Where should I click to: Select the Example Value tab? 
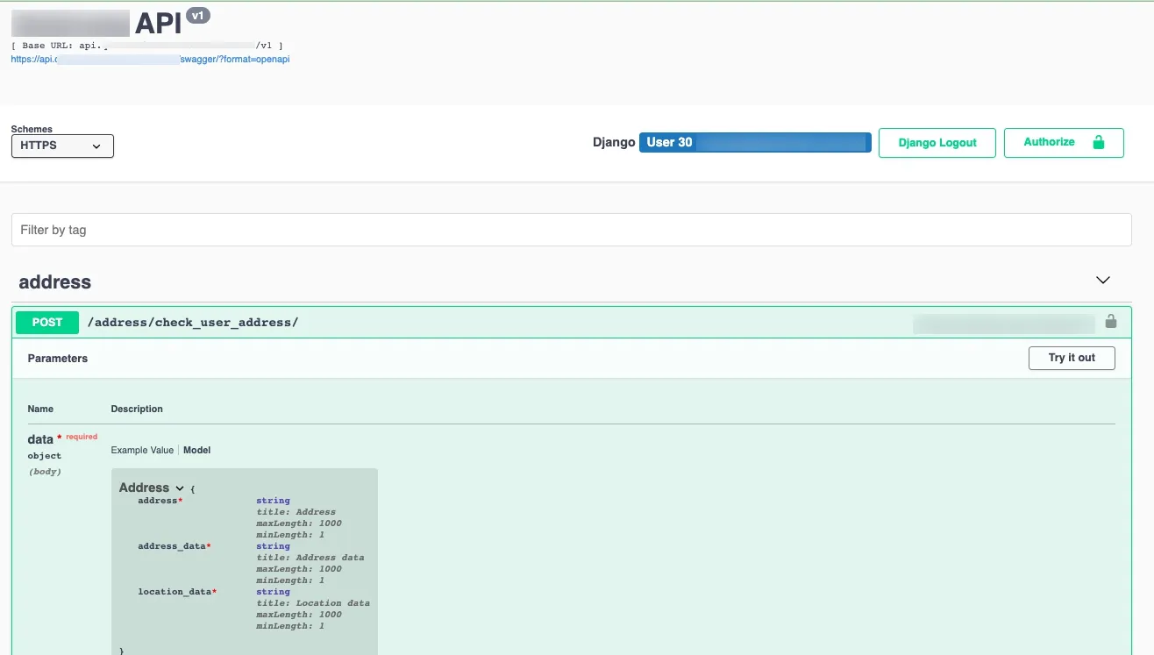click(x=141, y=450)
